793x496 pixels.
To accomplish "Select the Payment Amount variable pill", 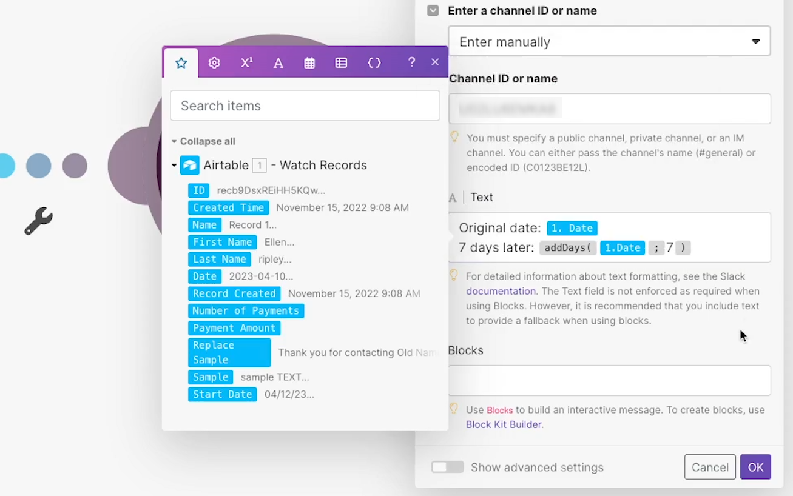I will tap(234, 328).
